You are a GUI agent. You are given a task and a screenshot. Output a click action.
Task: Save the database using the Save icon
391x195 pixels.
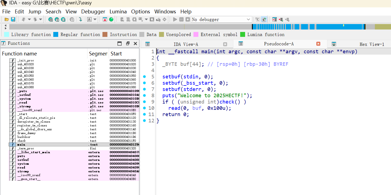pos(13,19)
